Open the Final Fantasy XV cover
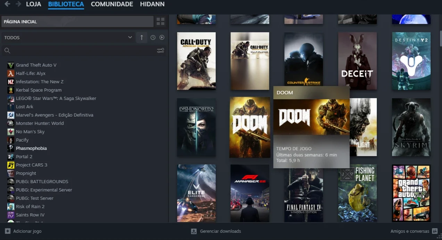 [303, 195]
